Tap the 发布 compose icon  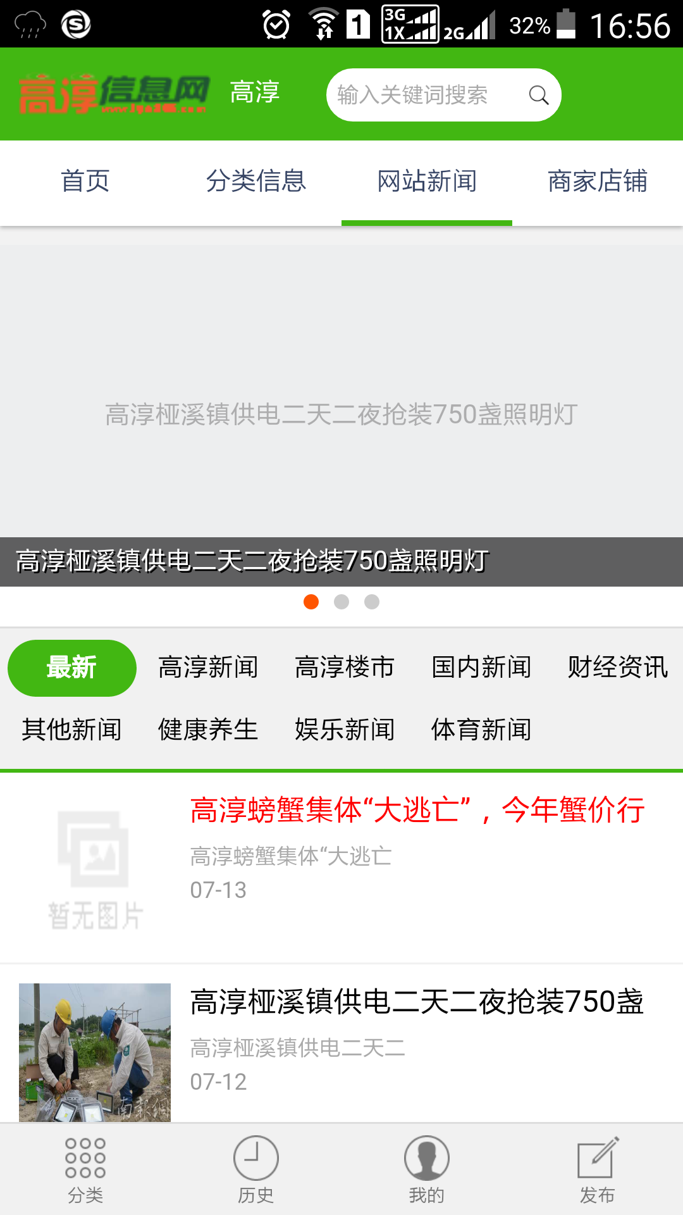click(598, 1157)
